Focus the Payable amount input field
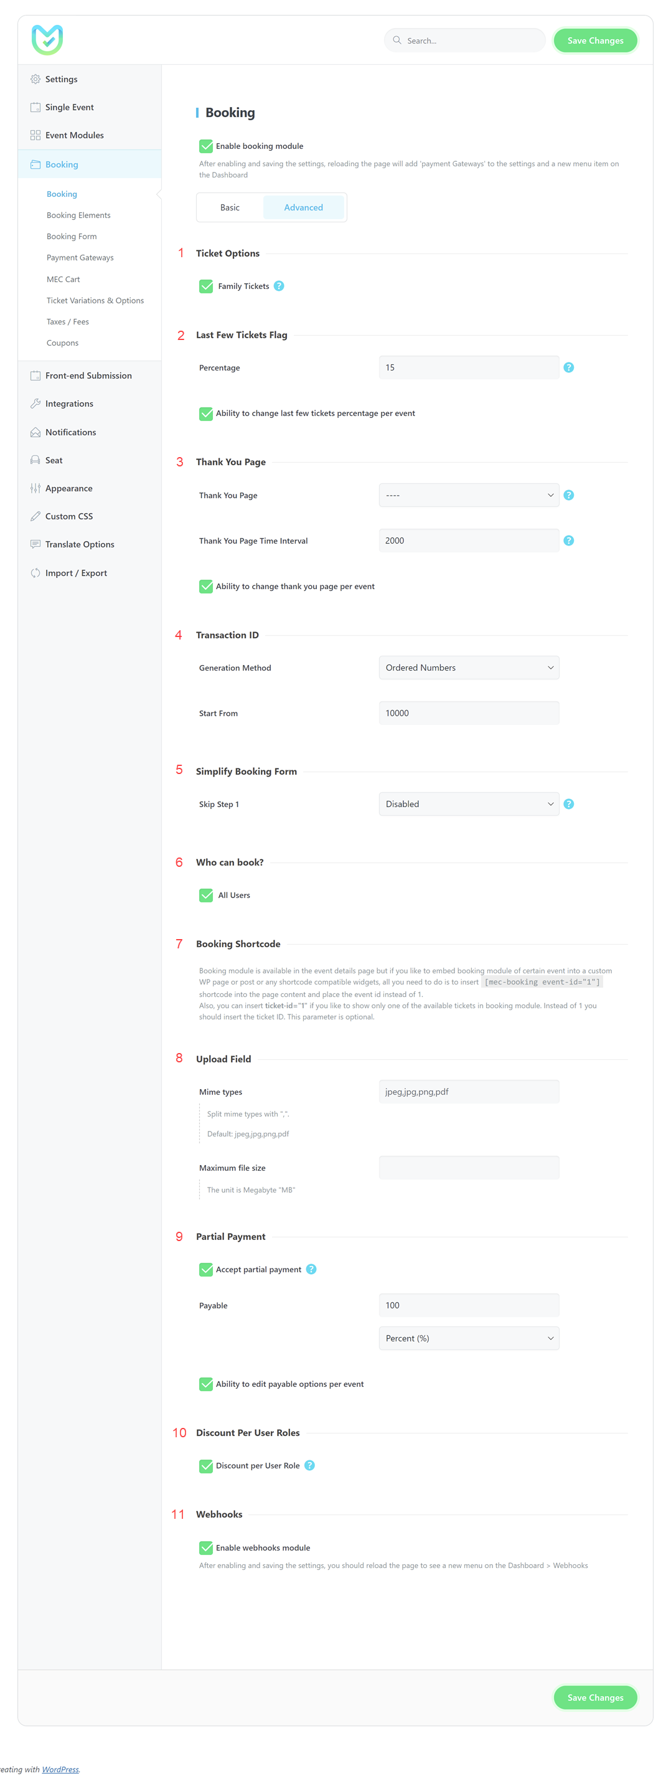This screenshot has height=1781, width=671. 469,1305
